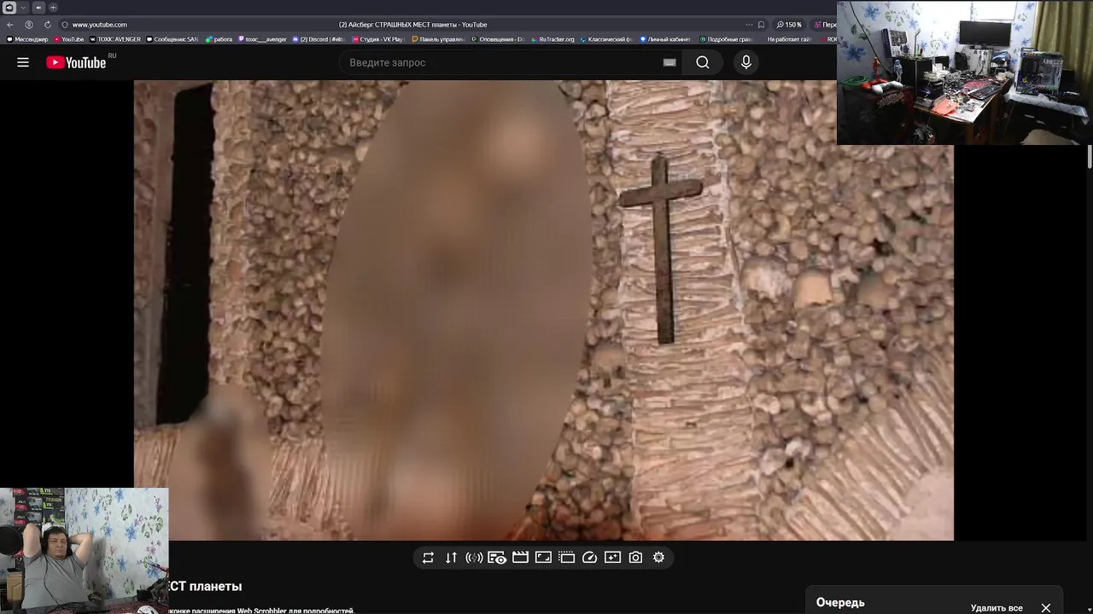The image size is (1093, 614).
Task: Click the Удалить все queue button
Action: point(997,608)
